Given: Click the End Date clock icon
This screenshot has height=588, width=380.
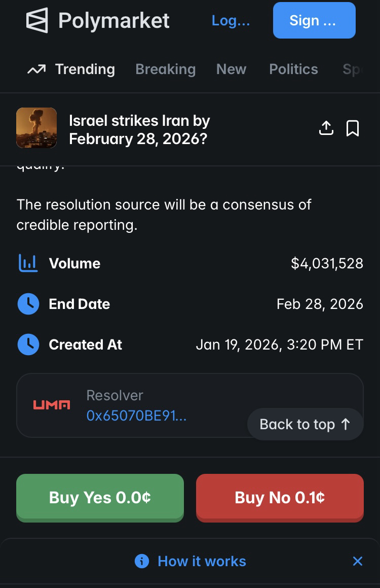Looking at the screenshot, I should [x=28, y=304].
